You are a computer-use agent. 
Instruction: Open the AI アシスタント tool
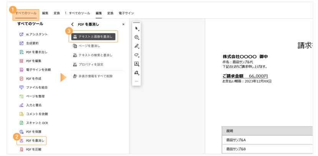click(x=33, y=34)
